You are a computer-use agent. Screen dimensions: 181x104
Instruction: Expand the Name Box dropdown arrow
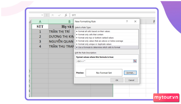click(x=42, y=15)
